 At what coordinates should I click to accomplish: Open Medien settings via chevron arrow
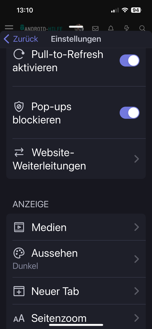point(137,227)
